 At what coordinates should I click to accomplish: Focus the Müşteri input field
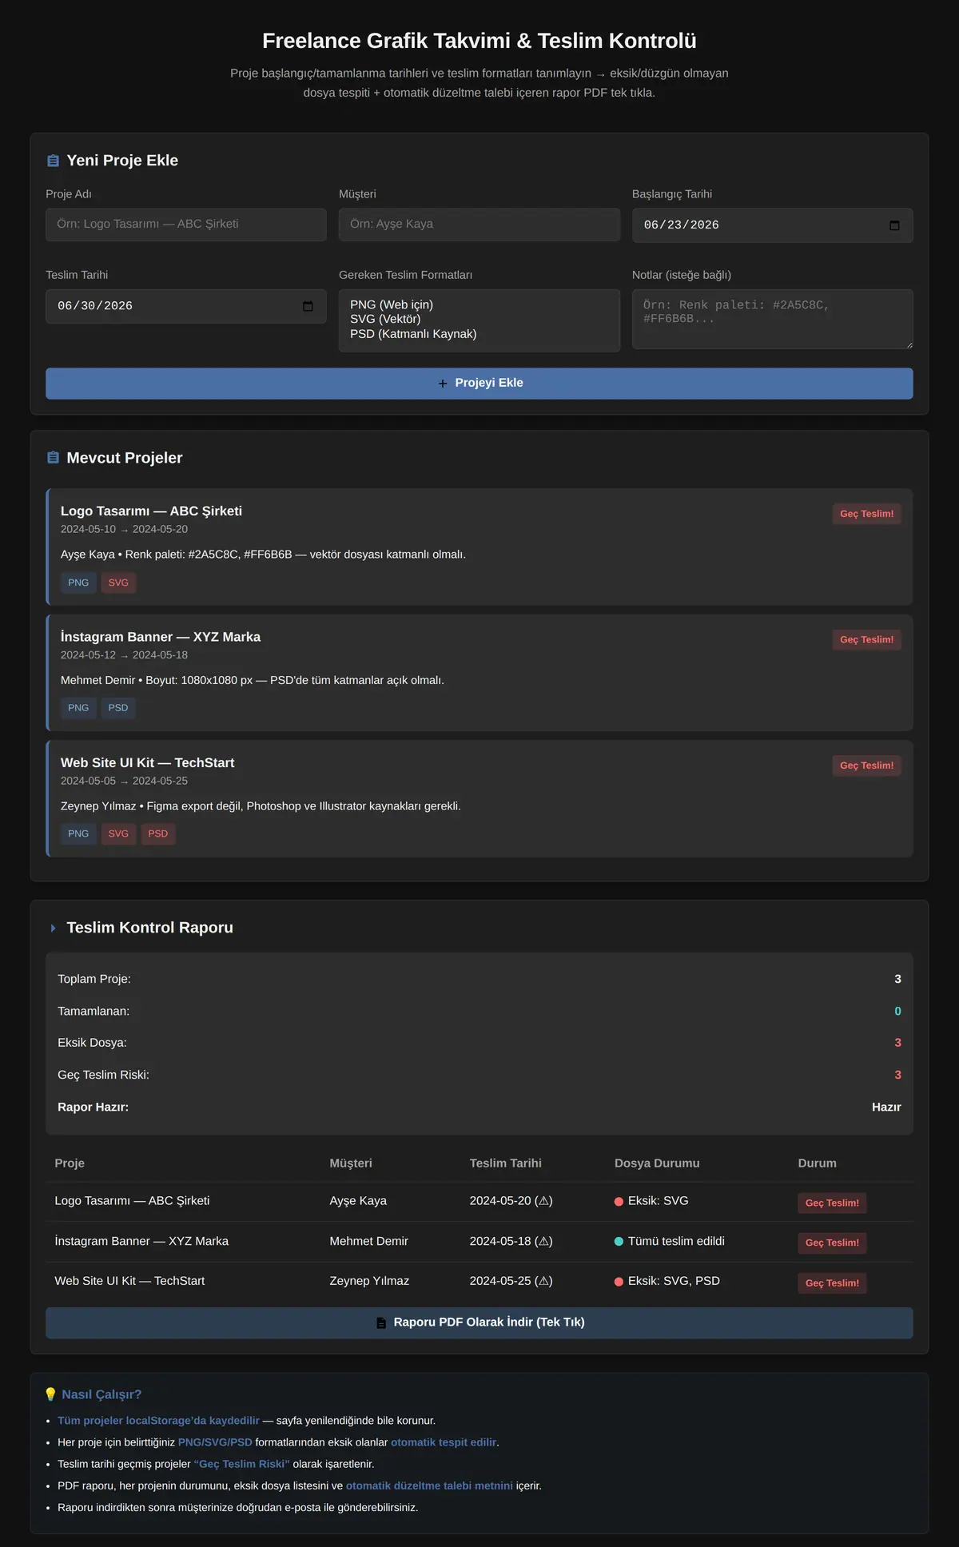coord(479,225)
